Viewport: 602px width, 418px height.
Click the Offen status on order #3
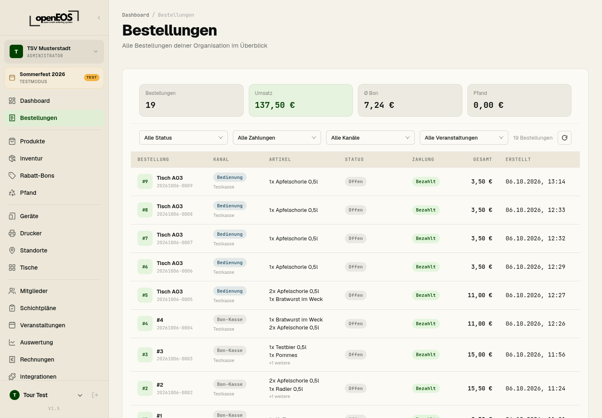pyautogui.click(x=356, y=354)
